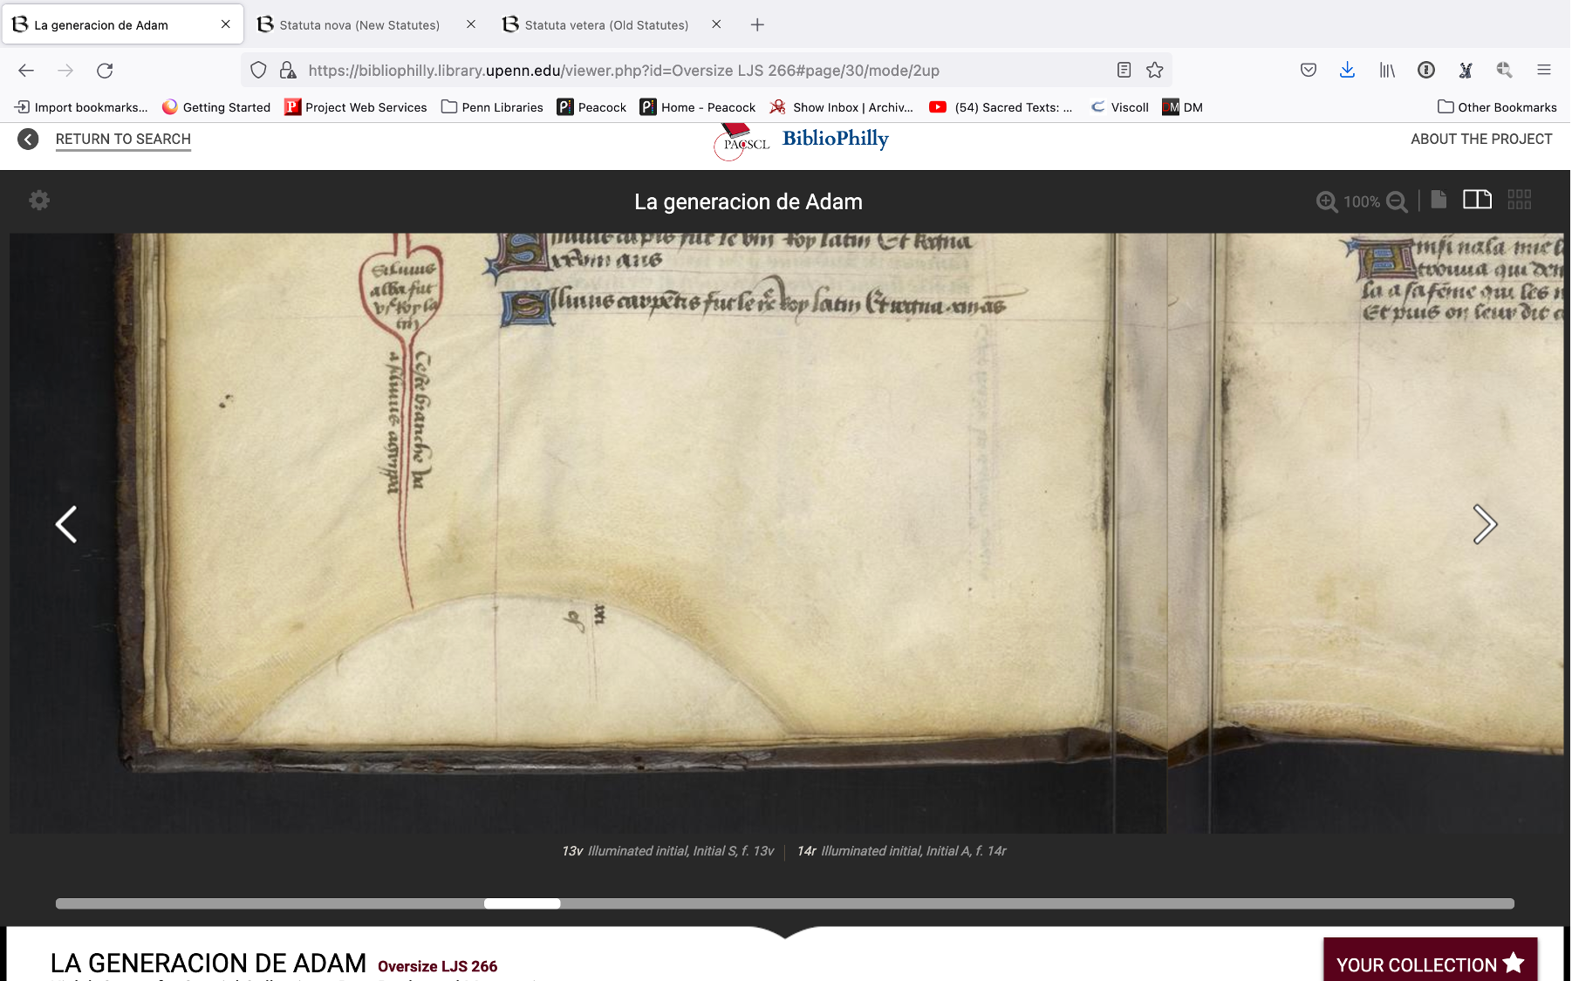Click the magnifier extension icon in toolbar
The image size is (1572, 981).
coord(1505,71)
